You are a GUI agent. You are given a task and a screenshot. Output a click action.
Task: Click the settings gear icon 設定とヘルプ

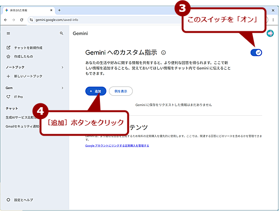click(9, 200)
